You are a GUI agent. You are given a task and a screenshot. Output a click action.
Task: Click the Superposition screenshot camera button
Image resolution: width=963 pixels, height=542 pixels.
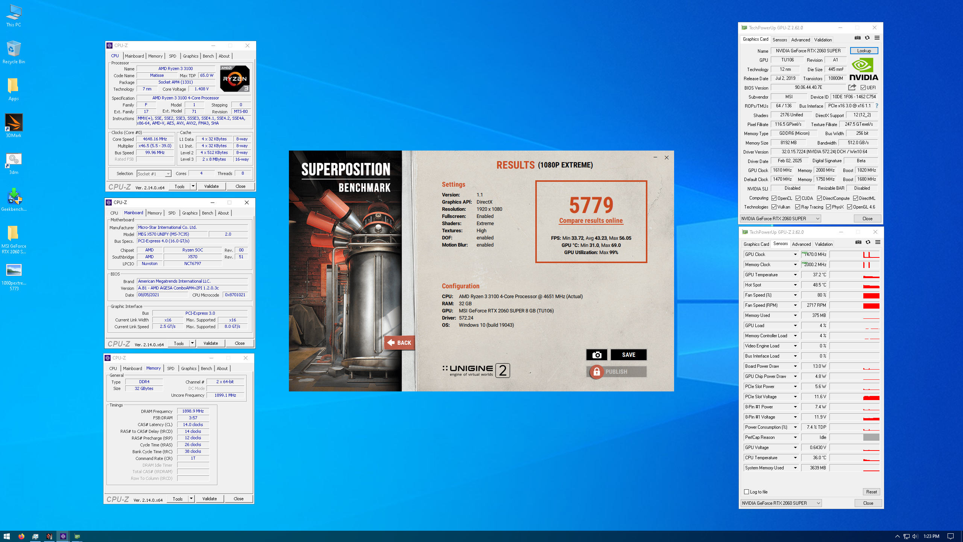pyautogui.click(x=597, y=355)
